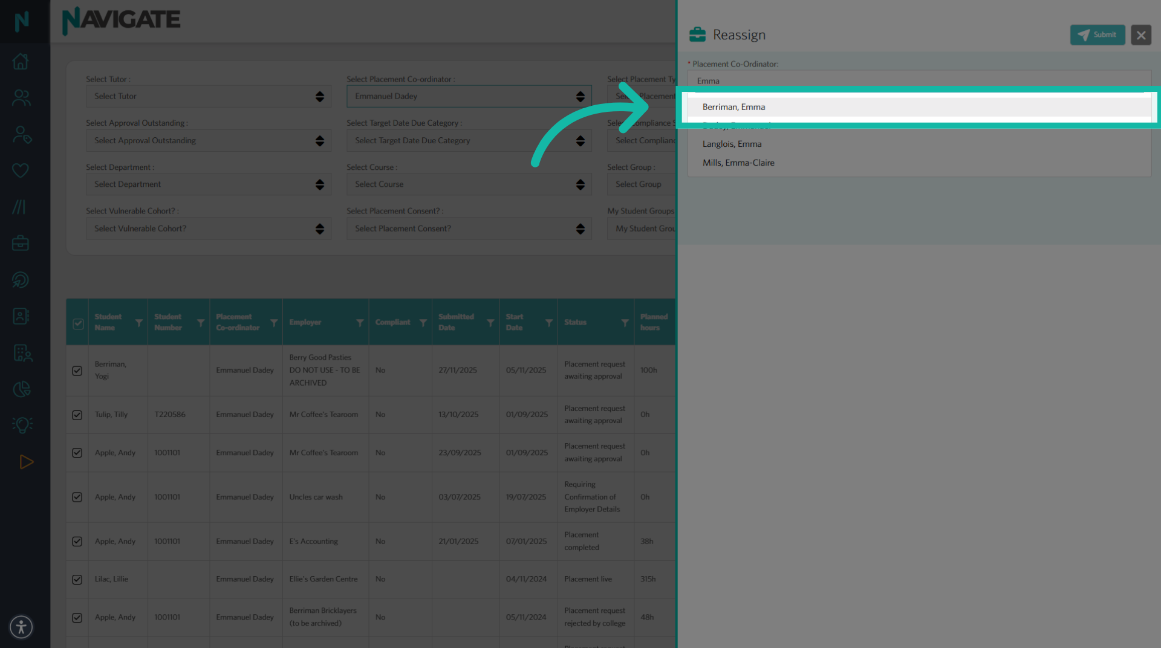Filter the Status column
The image size is (1161, 648).
625,323
